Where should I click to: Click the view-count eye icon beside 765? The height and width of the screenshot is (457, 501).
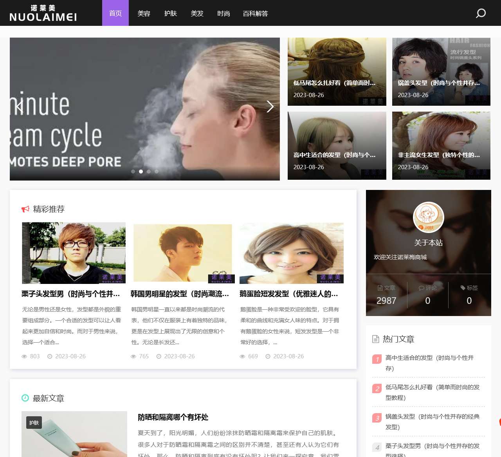pos(133,356)
